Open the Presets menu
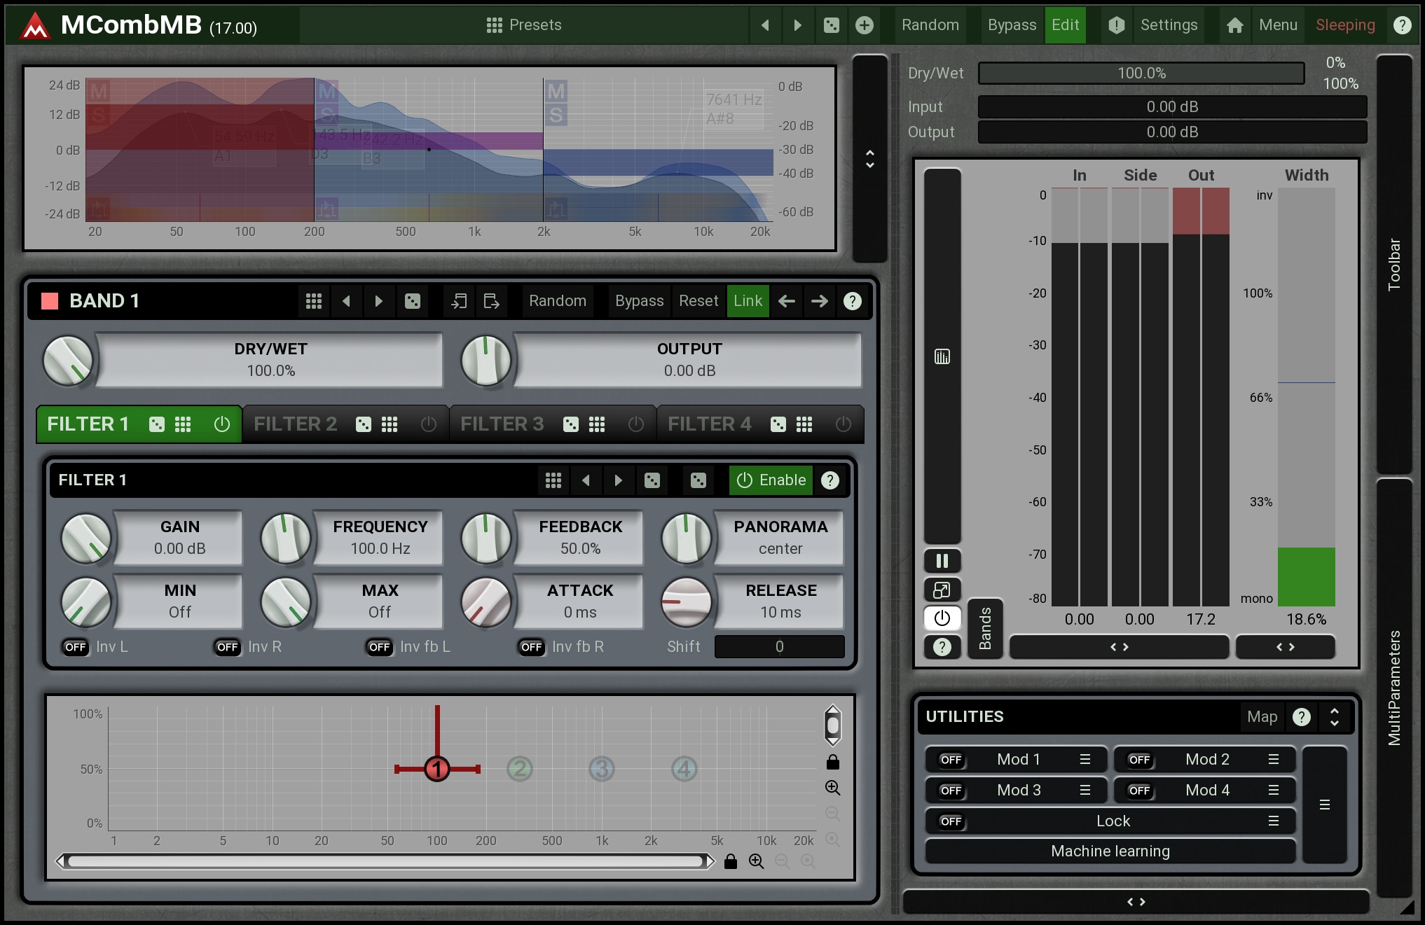The width and height of the screenshot is (1425, 925). point(524,25)
